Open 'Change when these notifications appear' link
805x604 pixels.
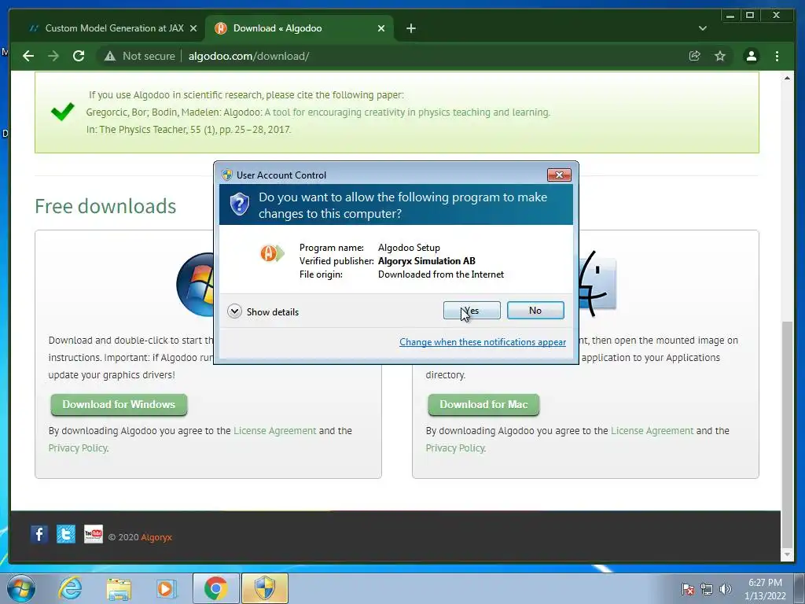click(483, 342)
